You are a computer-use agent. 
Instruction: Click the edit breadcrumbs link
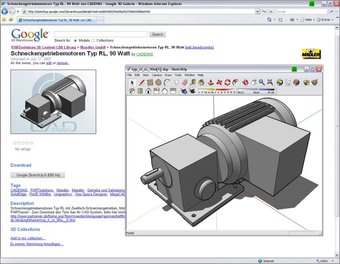pos(199,47)
